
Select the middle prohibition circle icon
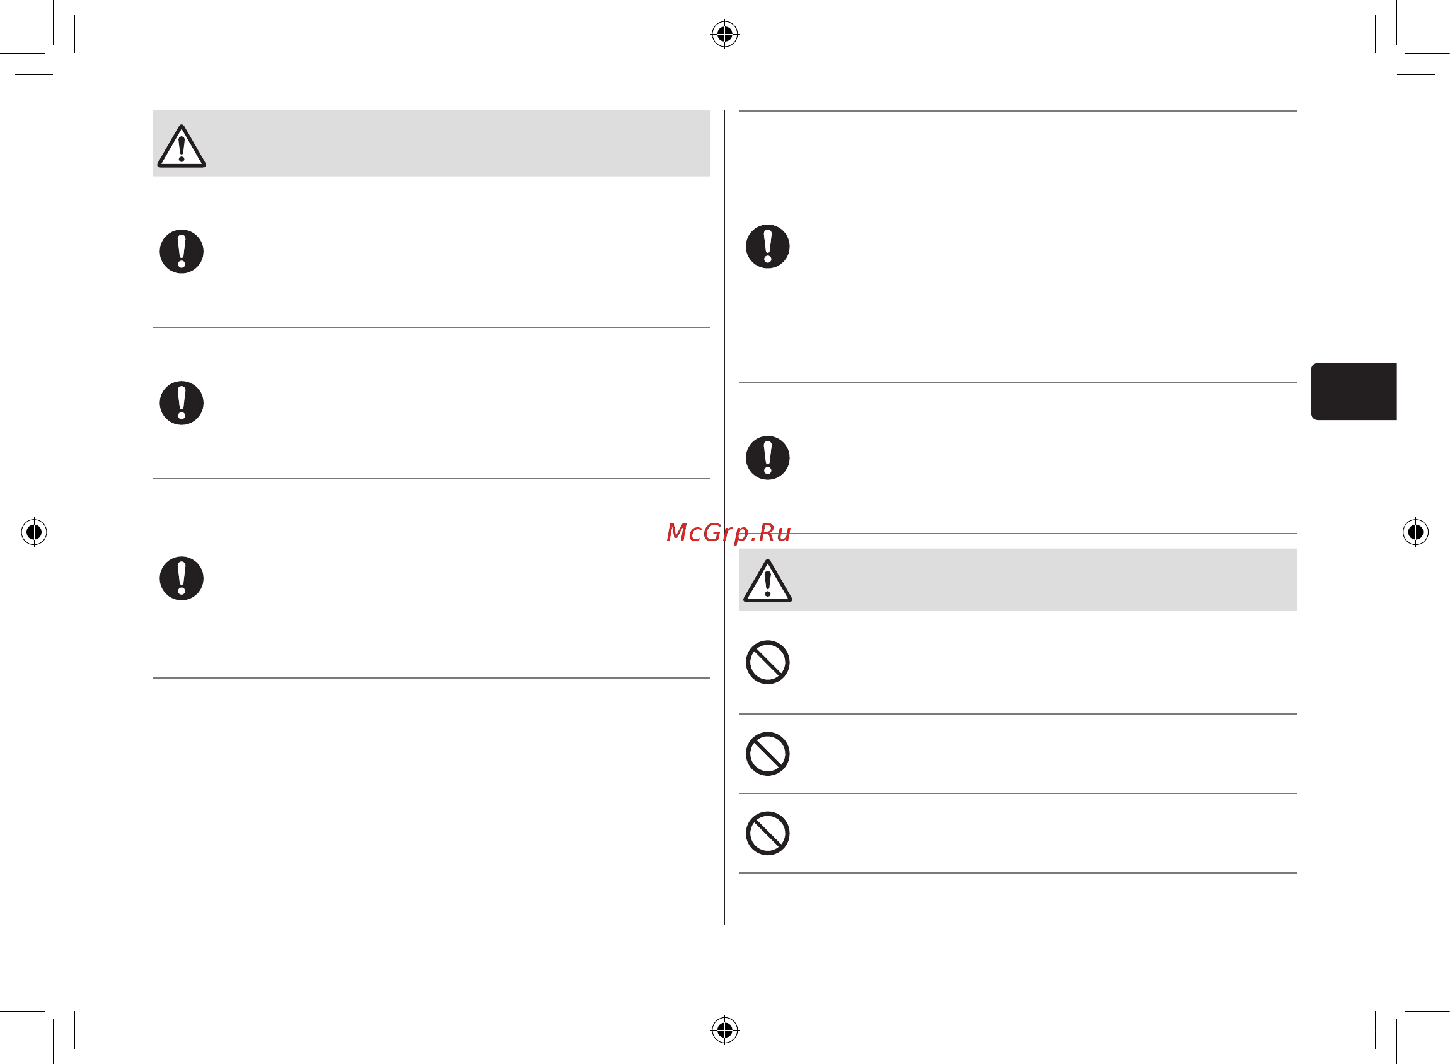[767, 754]
